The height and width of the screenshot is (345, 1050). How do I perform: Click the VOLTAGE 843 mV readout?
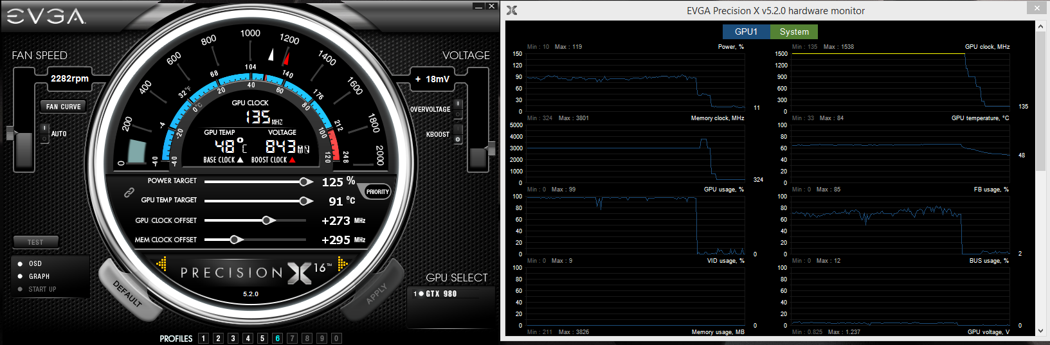287,146
